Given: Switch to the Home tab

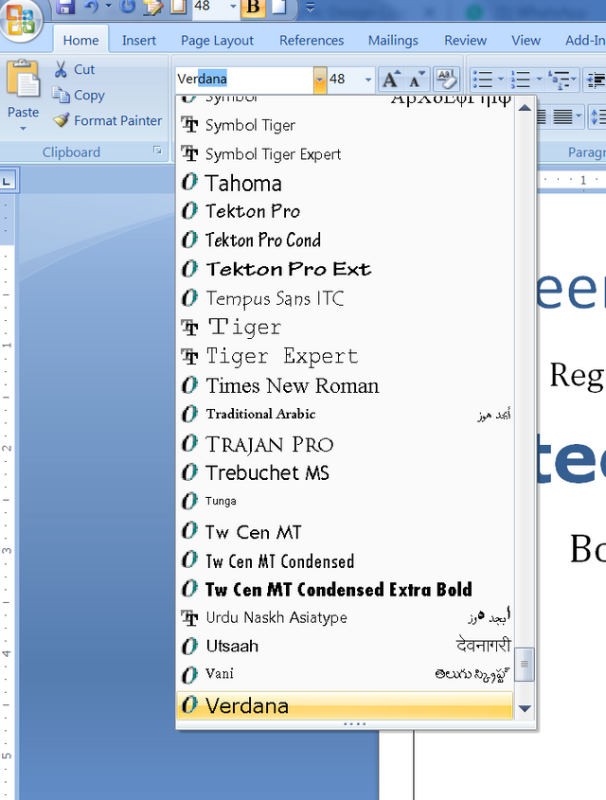Looking at the screenshot, I should click(x=80, y=41).
